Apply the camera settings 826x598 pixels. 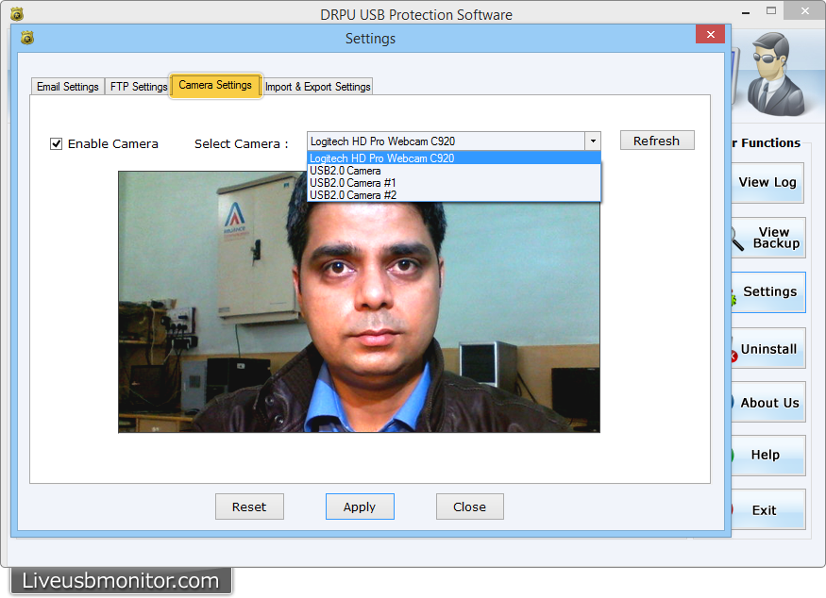(360, 507)
